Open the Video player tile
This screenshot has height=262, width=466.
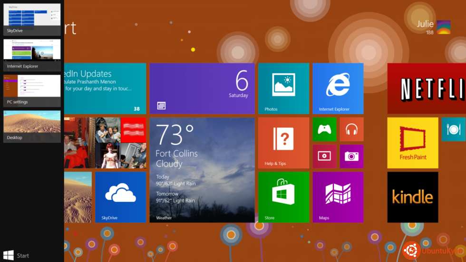pyautogui.click(x=324, y=156)
